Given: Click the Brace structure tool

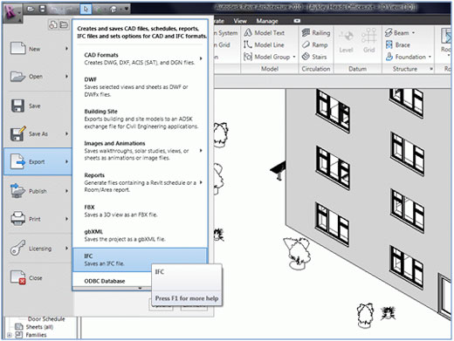Looking at the screenshot, I should 397,44.
